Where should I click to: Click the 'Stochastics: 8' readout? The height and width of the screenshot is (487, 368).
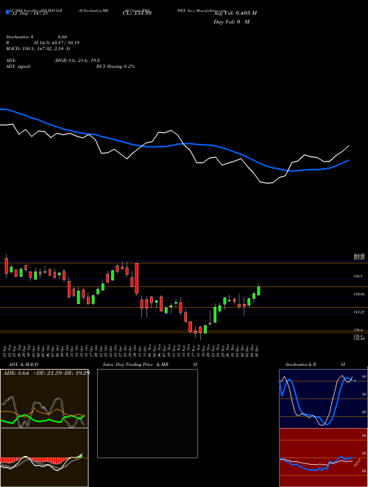19,37
